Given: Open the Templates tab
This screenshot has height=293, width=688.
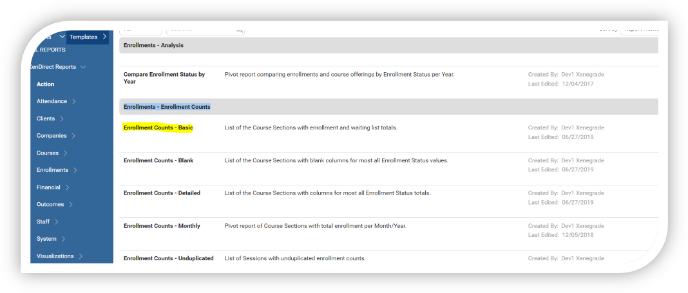Looking at the screenshot, I should coord(84,37).
